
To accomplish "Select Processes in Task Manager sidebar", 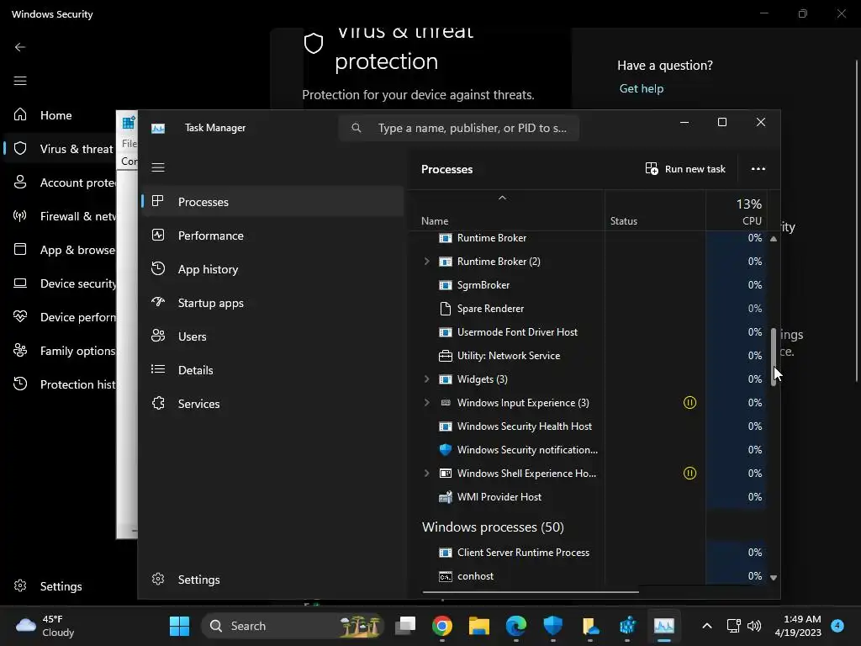I will [273, 202].
